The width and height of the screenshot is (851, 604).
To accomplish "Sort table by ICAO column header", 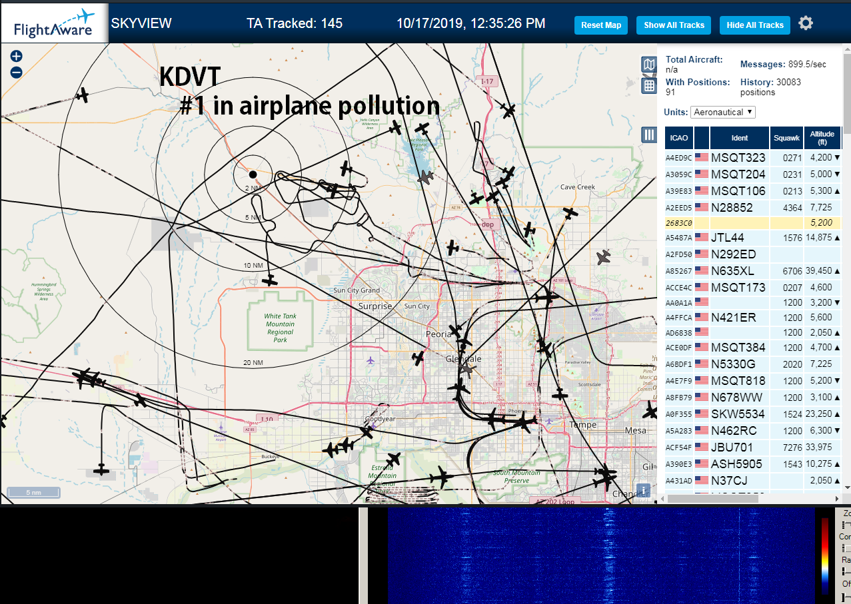I will coord(679,138).
